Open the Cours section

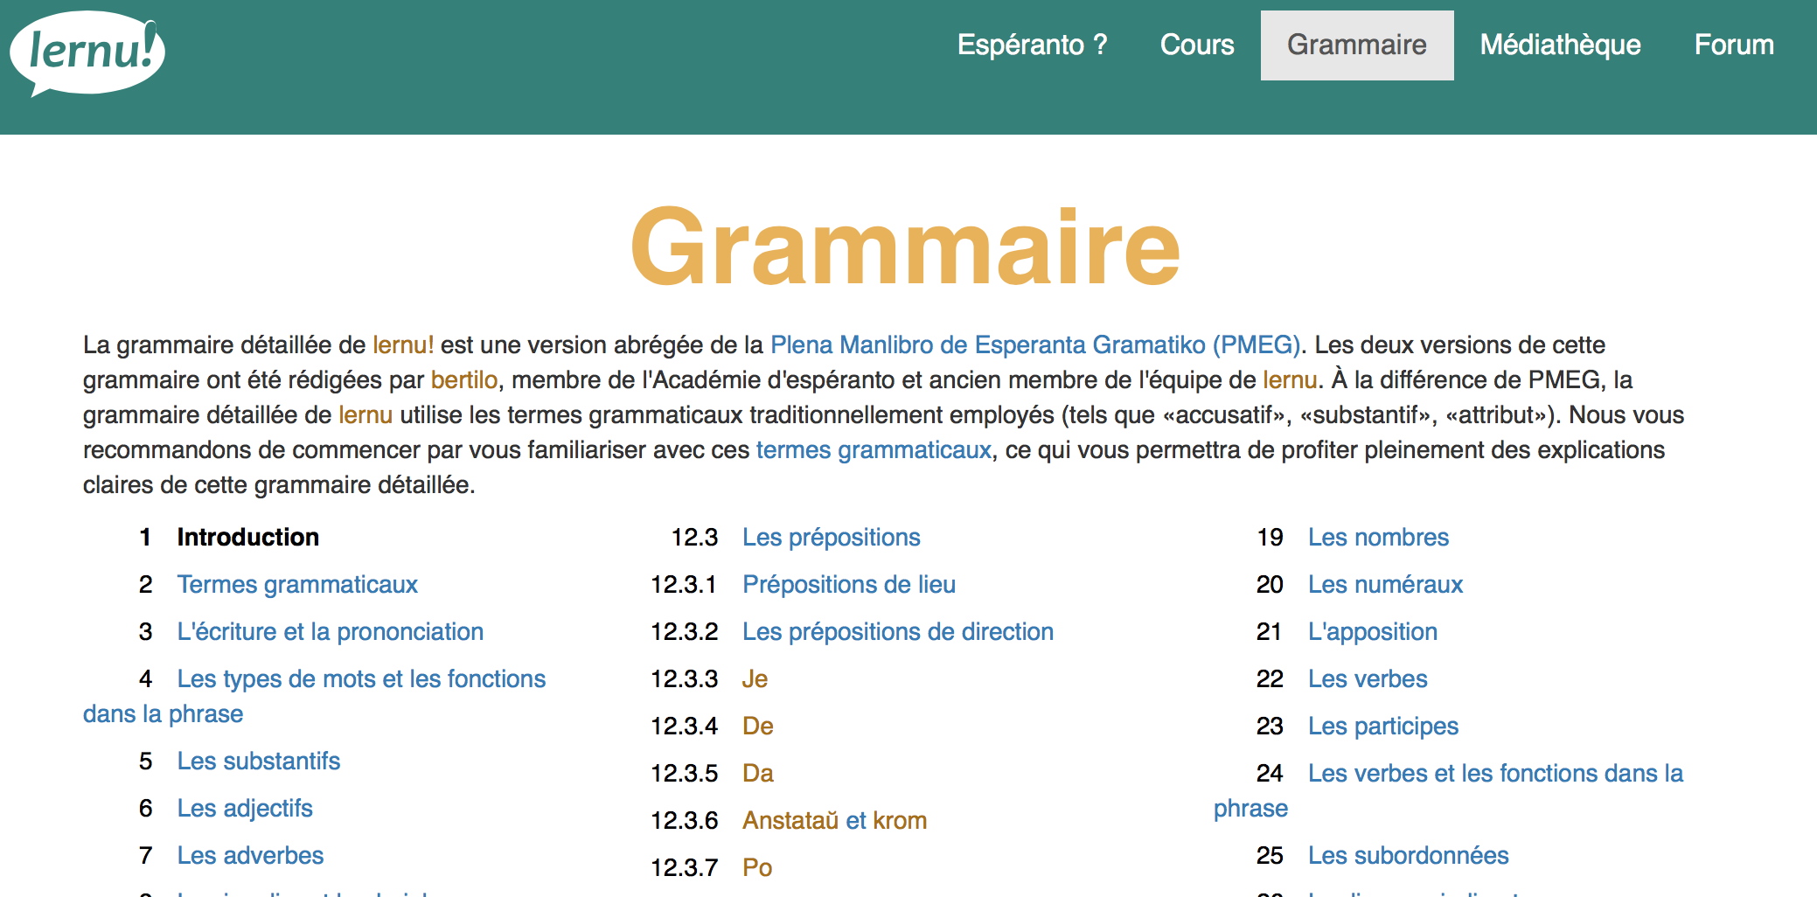point(1197,45)
